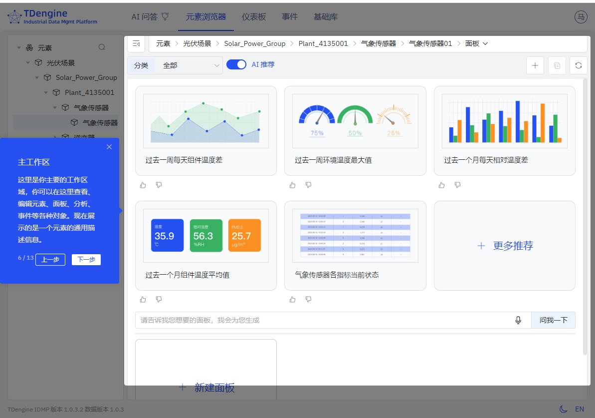Click 气象传感器01 in the breadcrumb
Image resolution: width=595 pixels, height=418 pixels.
click(430, 44)
